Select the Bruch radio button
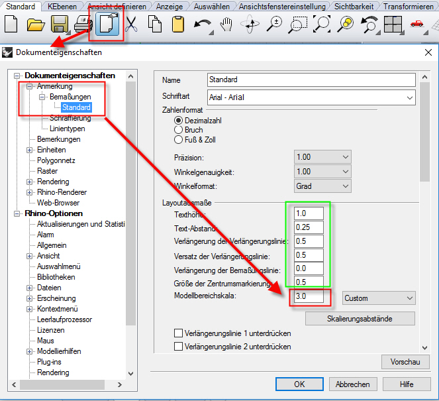The image size is (439, 401). tap(178, 130)
